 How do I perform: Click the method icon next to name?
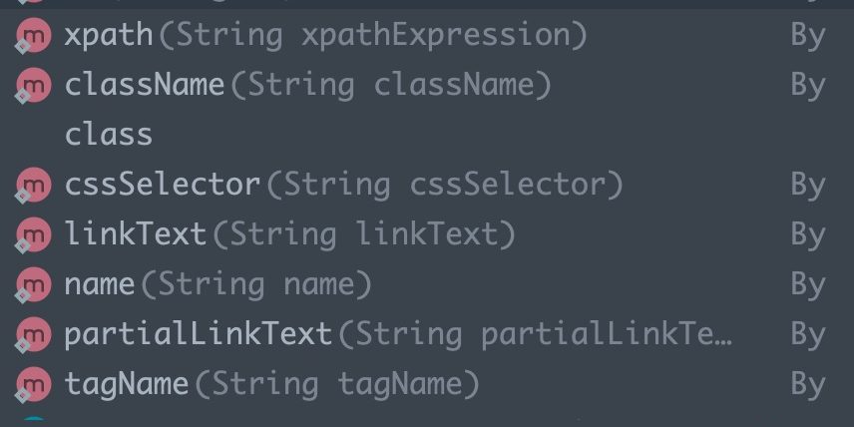33,285
